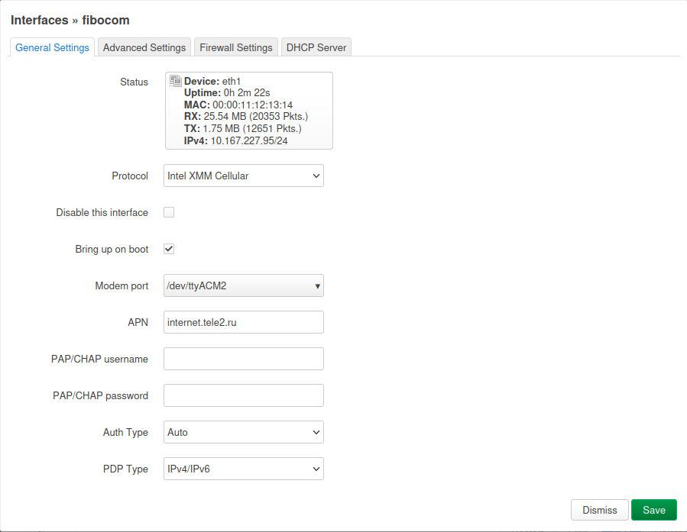Dismiss the interface dialog
The image size is (687, 532).
point(599,510)
